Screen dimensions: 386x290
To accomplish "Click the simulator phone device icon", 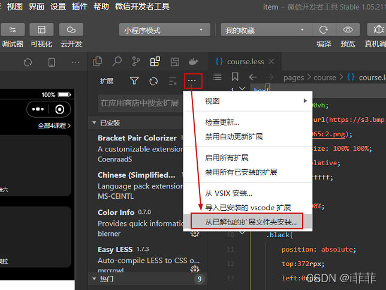I will click(52, 62).
